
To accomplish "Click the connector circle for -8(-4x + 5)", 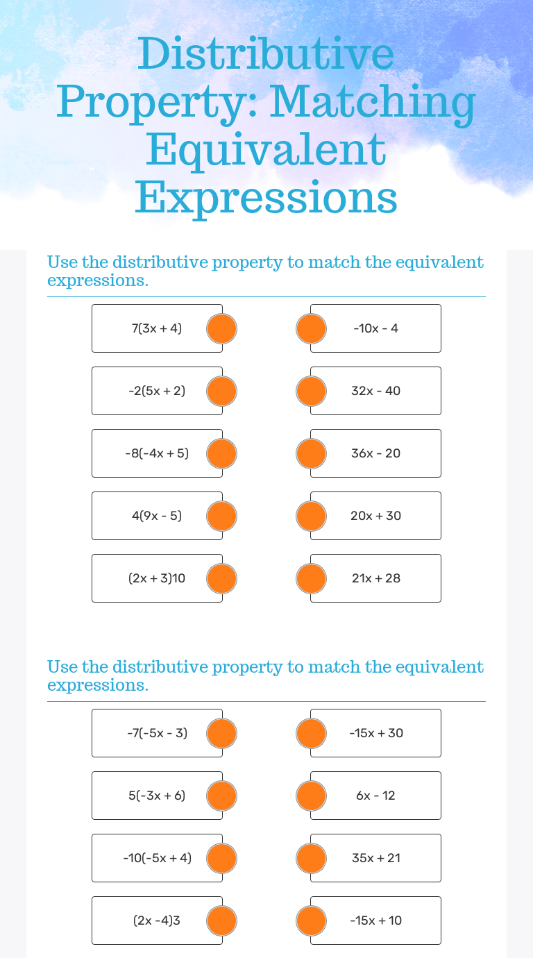I will pos(222,453).
